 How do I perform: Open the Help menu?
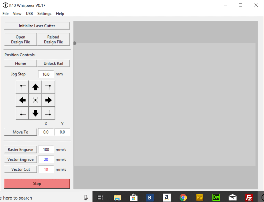coord(60,13)
